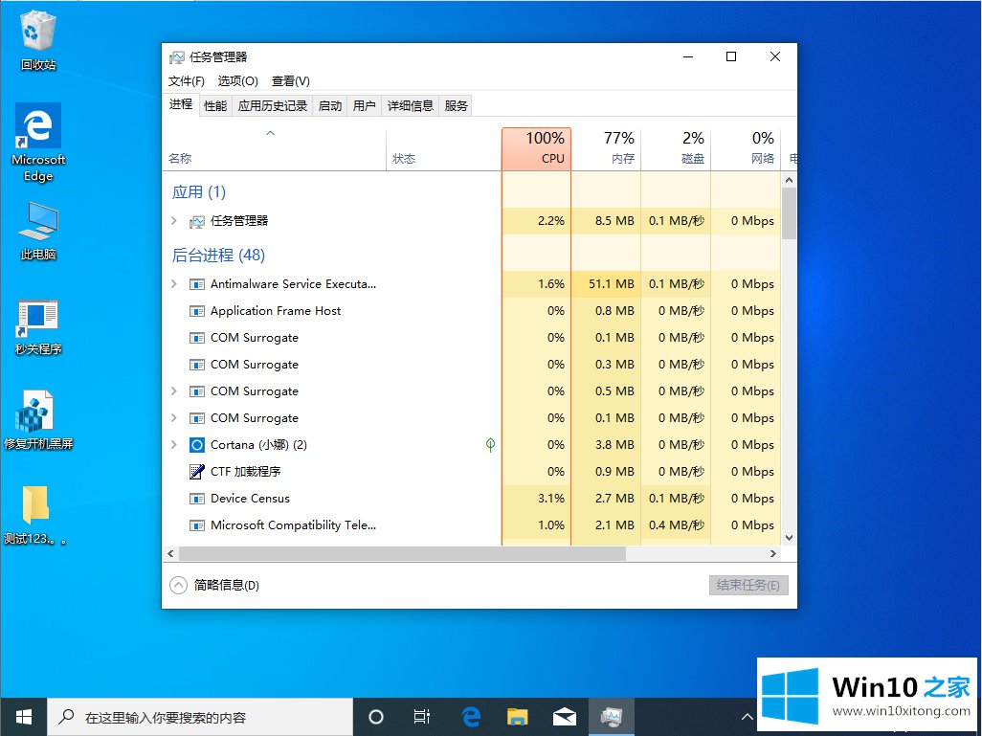Expand the 任务管理器 app row
Screen dimensions: 982x736
[x=174, y=220]
